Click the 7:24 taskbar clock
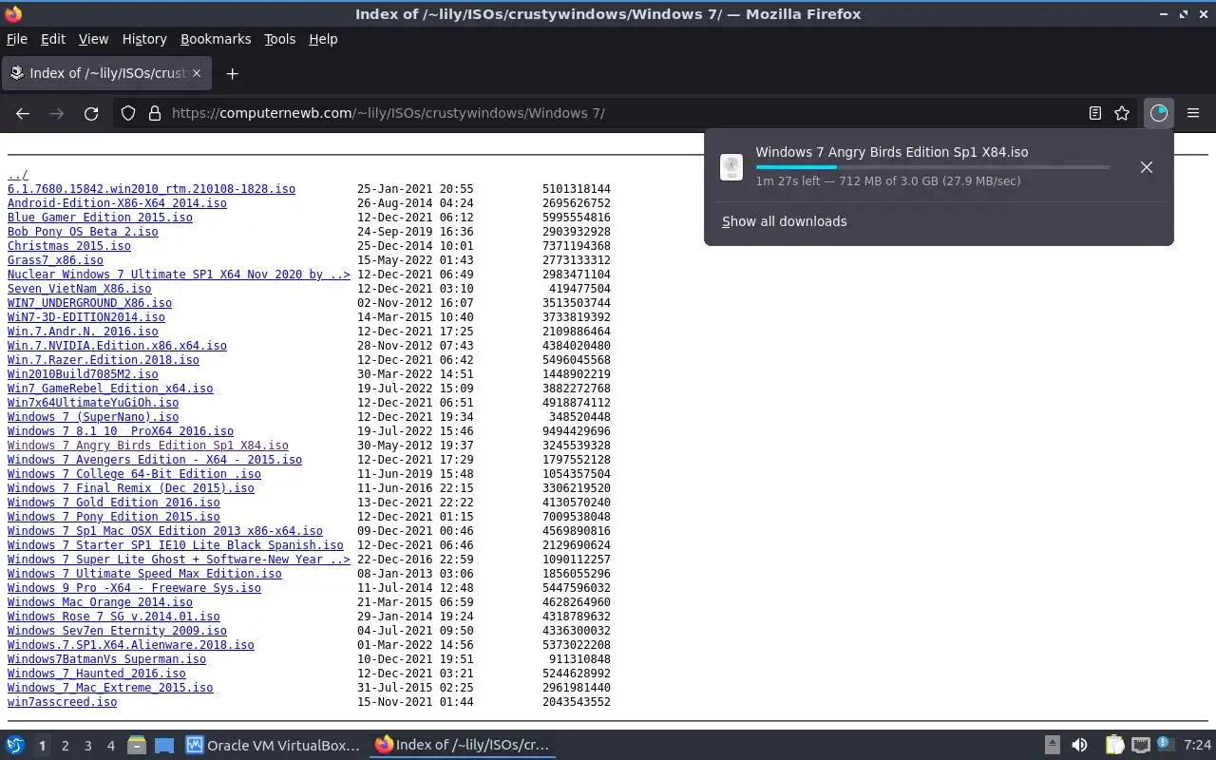This screenshot has height=760, width=1216. point(1198,746)
